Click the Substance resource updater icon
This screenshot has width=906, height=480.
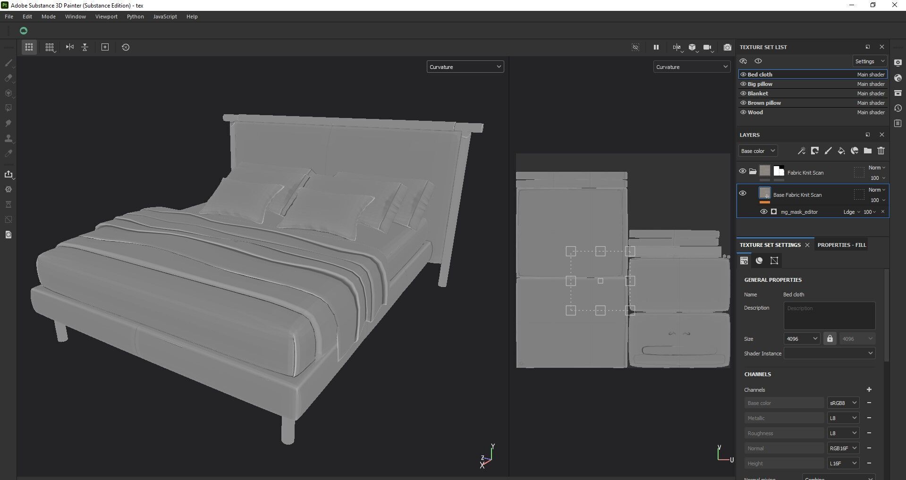(8, 189)
